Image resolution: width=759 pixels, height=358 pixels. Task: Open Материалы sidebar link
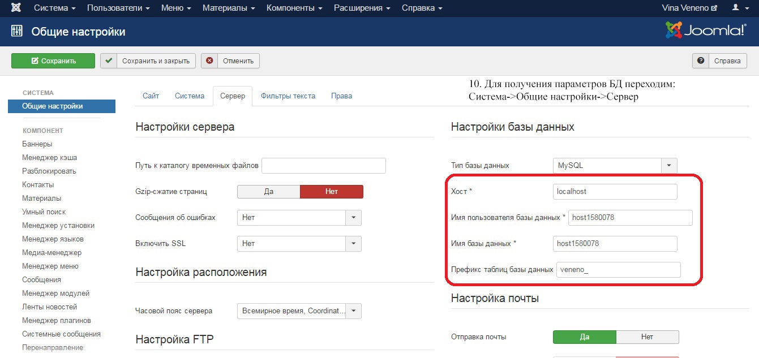[x=42, y=199]
